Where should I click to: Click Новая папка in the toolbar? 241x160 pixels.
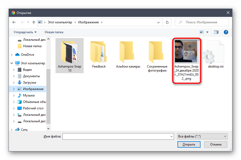point(54,32)
